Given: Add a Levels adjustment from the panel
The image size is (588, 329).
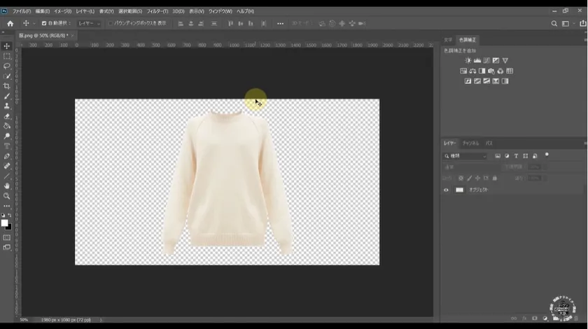Looking at the screenshot, I should 477,61.
